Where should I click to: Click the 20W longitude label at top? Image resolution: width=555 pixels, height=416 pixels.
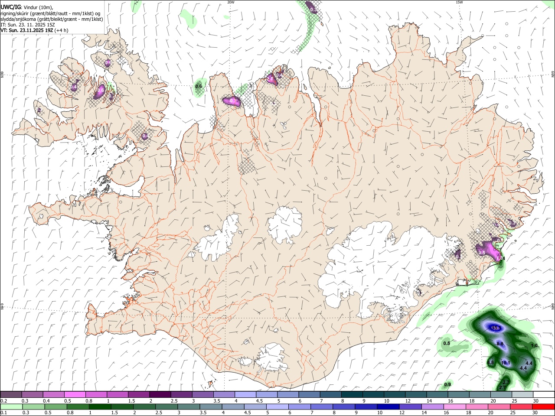(231, 2)
